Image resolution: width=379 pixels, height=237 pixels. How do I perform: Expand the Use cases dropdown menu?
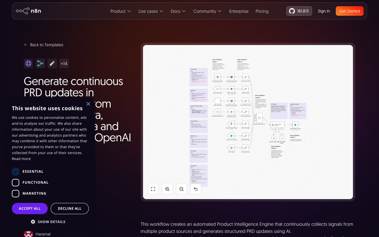click(x=151, y=11)
